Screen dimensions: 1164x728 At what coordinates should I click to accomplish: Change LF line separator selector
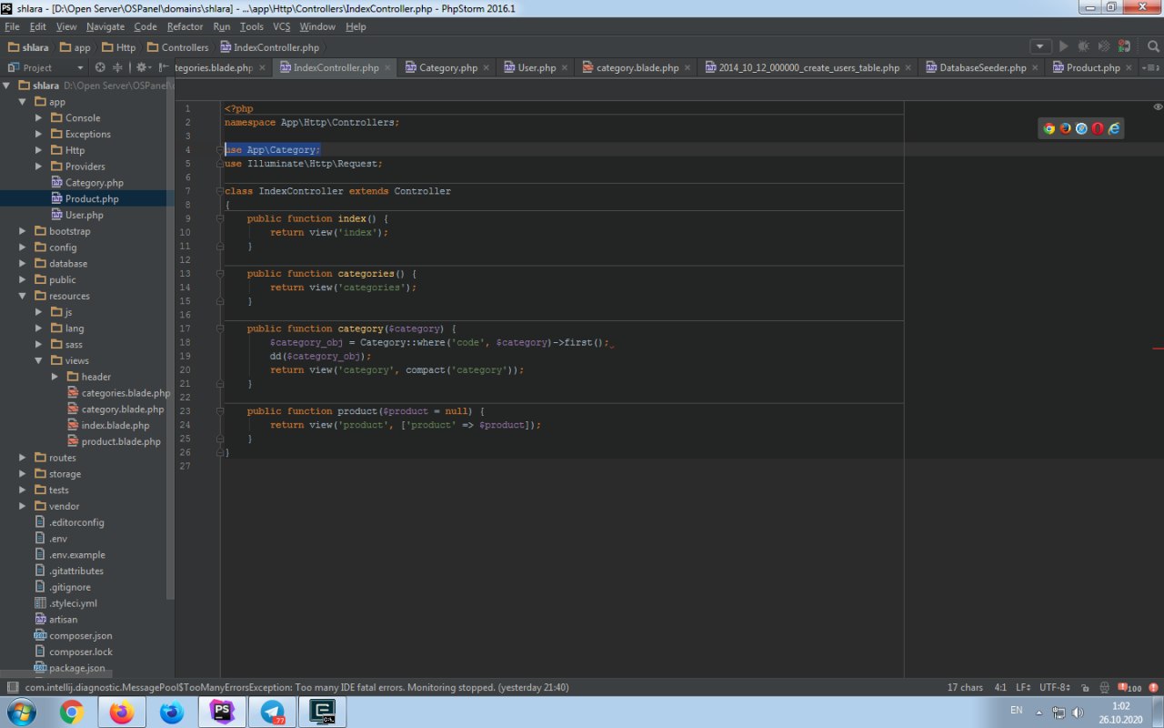(x=1023, y=688)
